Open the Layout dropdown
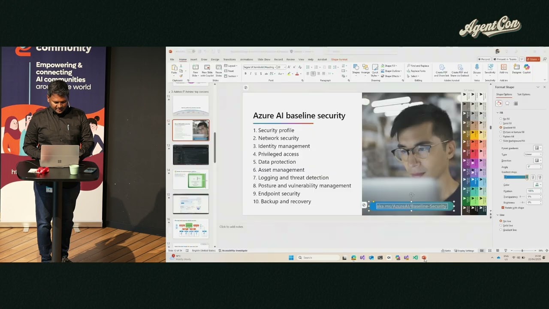Screen dimensions: 549x309 point(230,66)
